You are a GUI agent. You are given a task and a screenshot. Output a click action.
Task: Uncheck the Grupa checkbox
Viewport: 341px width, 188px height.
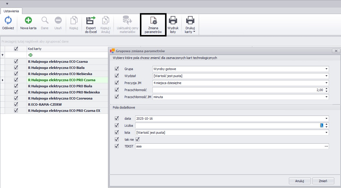(117, 69)
